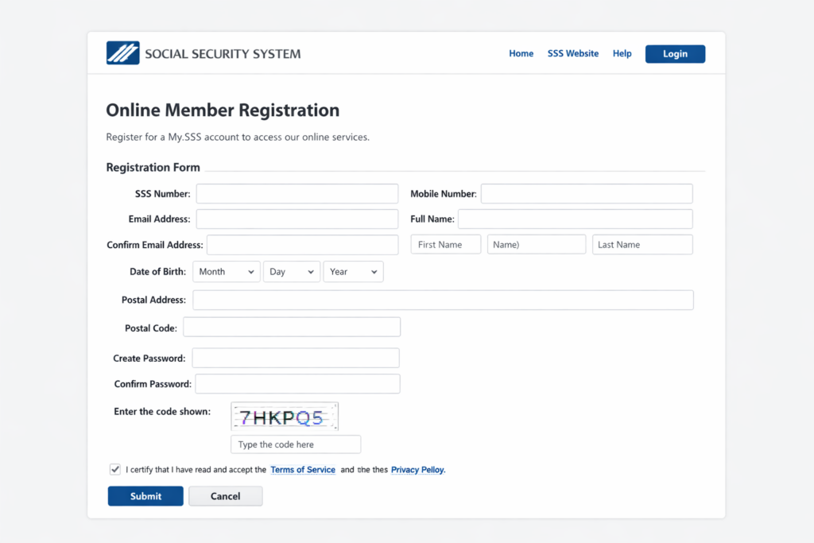Cancel the registration

click(x=225, y=495)
